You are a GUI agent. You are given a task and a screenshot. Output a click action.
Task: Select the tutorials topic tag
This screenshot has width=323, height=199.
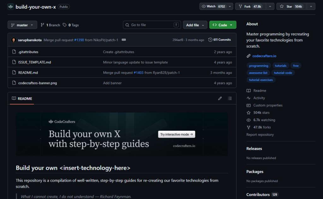click(280, 65)
